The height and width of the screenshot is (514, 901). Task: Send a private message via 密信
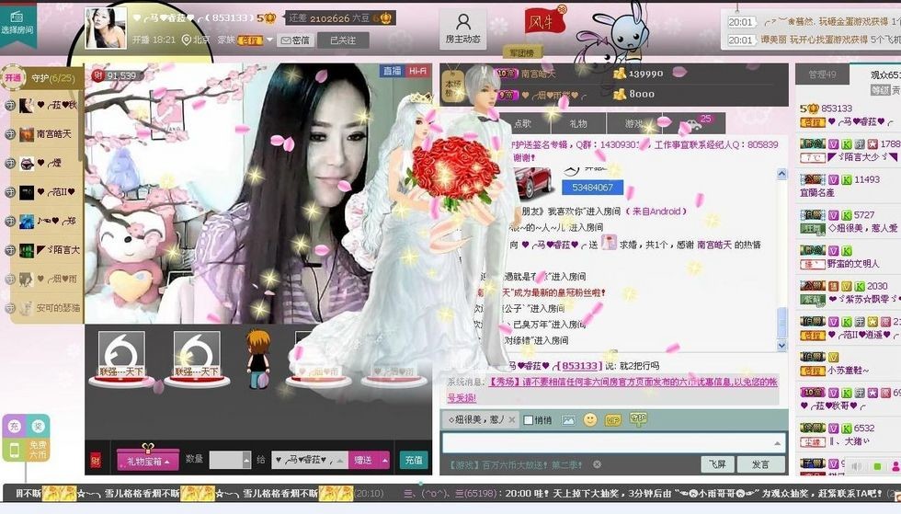pyautogui.click(x=295, y=40)
